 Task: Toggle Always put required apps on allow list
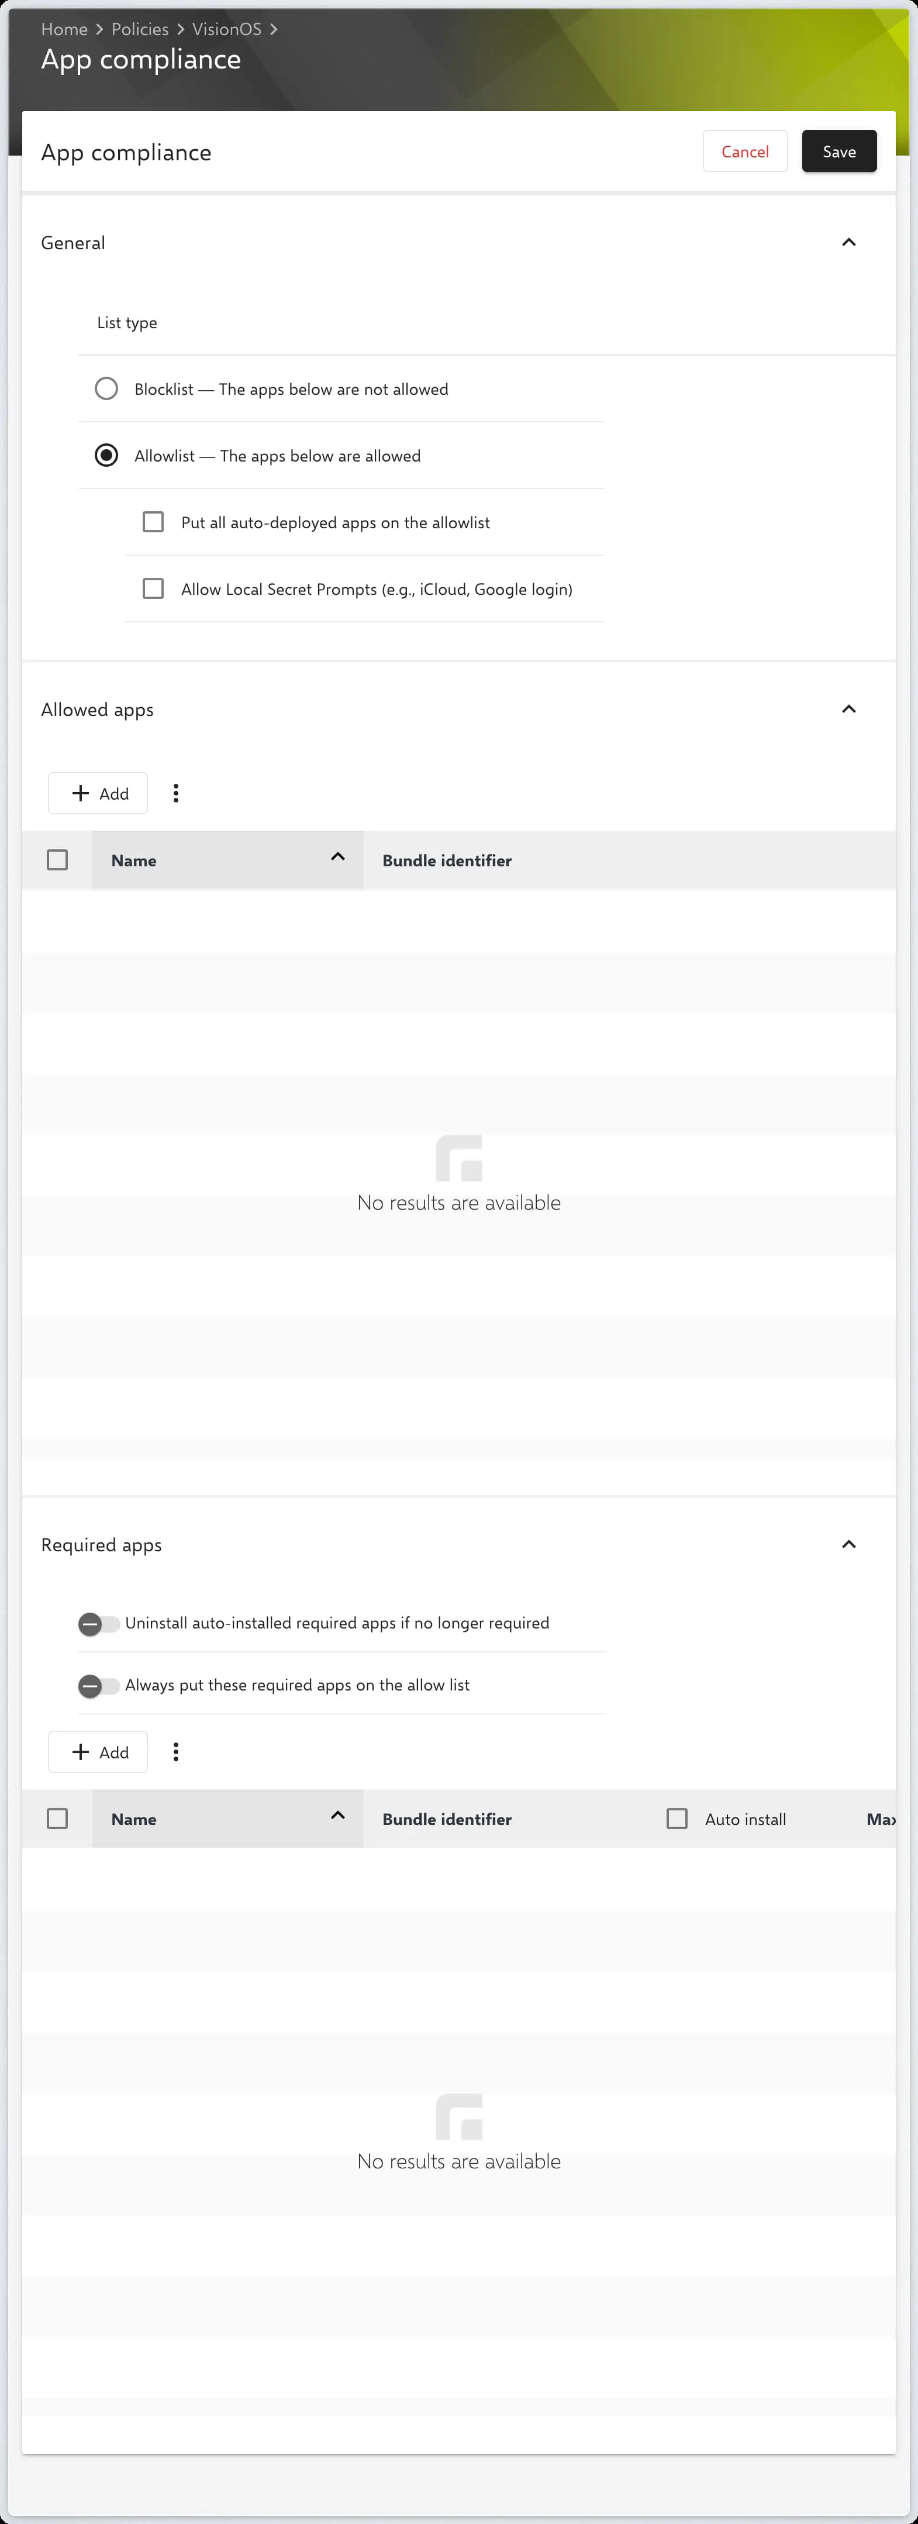coord(98,1685)
